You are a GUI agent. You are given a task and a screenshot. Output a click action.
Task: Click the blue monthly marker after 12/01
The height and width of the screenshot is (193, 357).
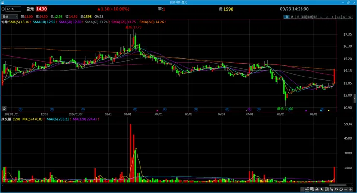pyautogui.click(x=52, y=109)
